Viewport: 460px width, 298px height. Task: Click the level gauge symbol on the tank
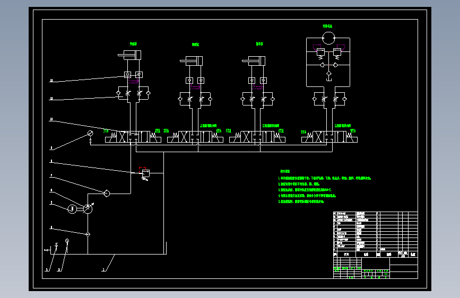pos(67,246)
